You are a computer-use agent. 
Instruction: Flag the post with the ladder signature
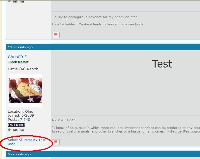click(56, 35)
